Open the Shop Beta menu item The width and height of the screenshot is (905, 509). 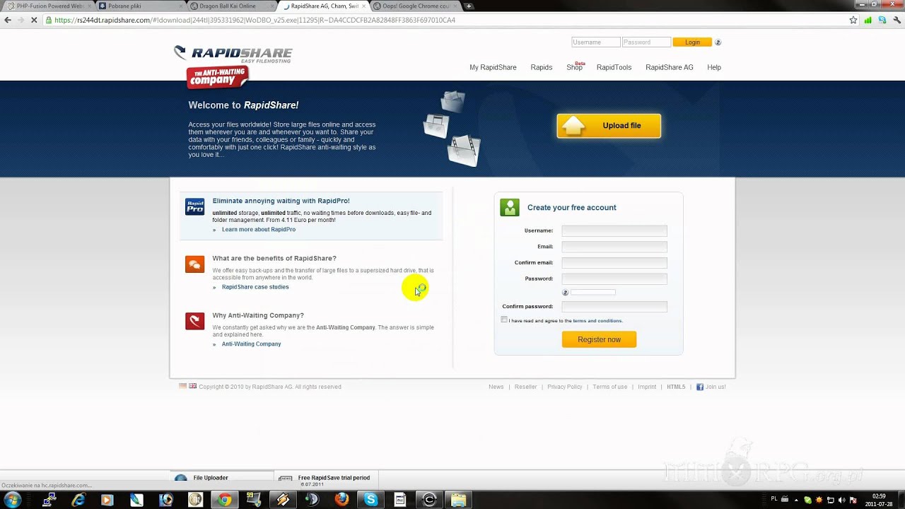(x=575, y=67)
